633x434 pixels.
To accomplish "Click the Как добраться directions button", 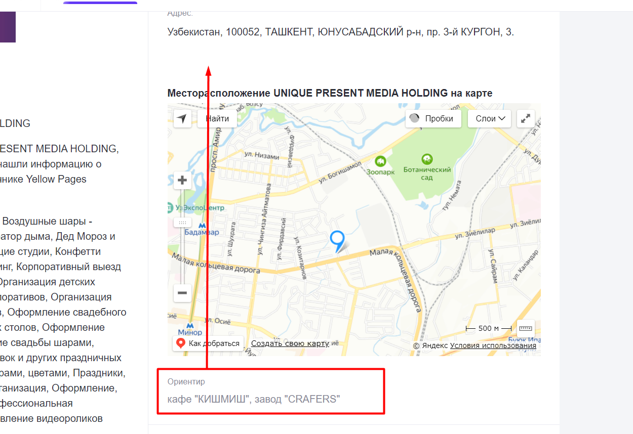I will (x=209, y=343).
